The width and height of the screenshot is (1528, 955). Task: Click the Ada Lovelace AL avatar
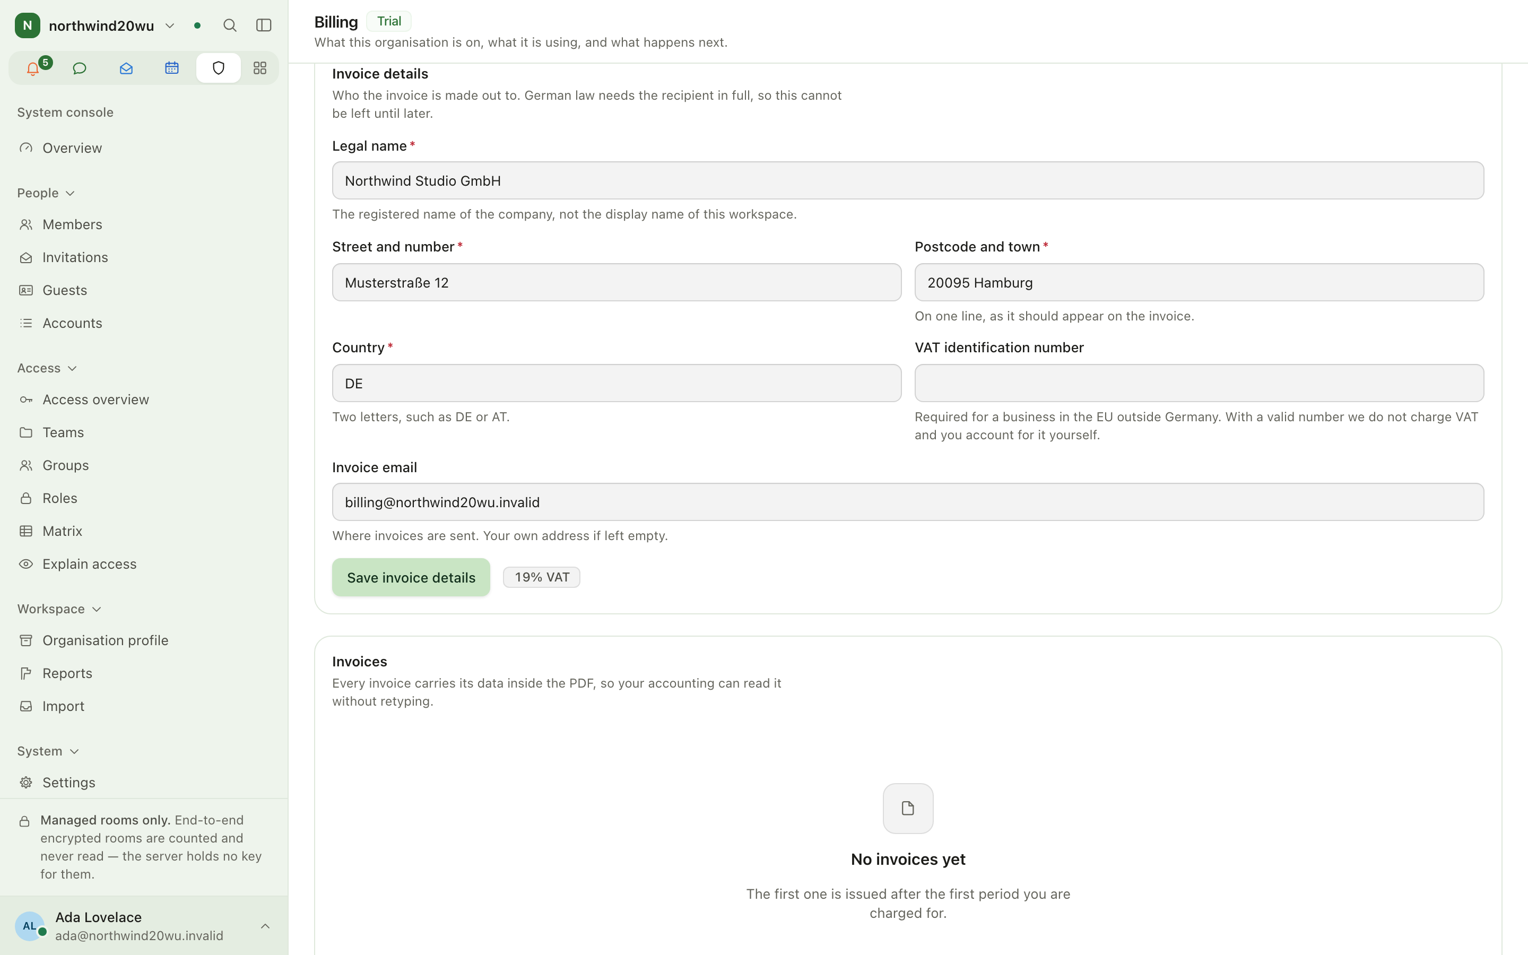[x=30, y=926]
